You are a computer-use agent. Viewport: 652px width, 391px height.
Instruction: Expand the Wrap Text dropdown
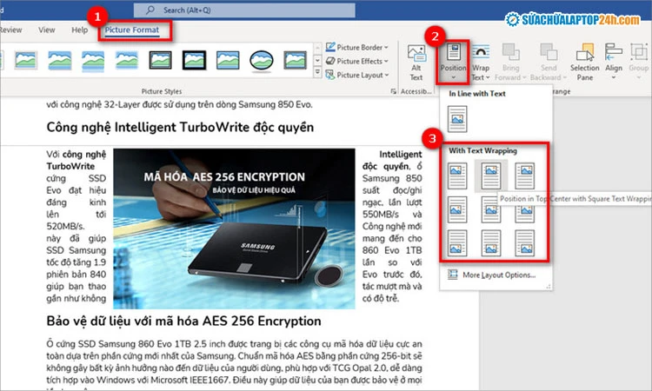pos(480,61)
